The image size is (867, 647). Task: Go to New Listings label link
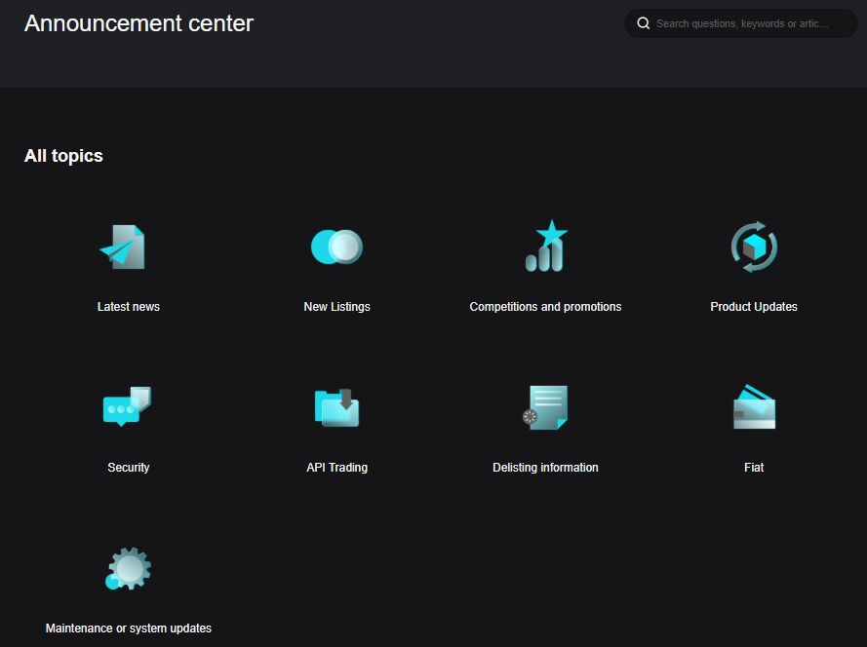pos(336,307)
